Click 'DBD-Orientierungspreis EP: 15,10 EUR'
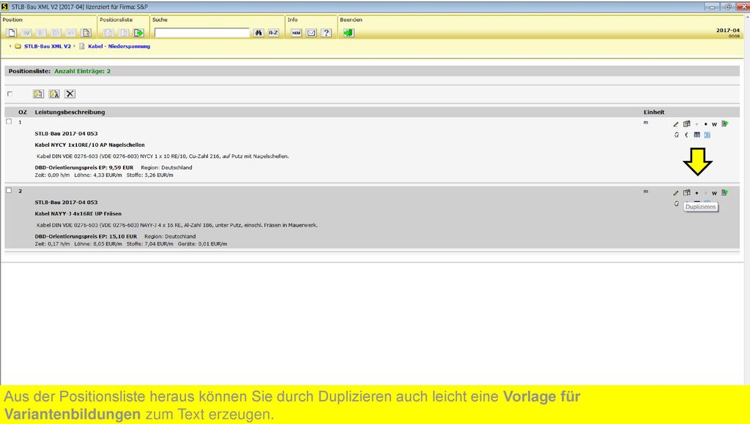Viewport: 750px width, 424px height. click(86, 236)
